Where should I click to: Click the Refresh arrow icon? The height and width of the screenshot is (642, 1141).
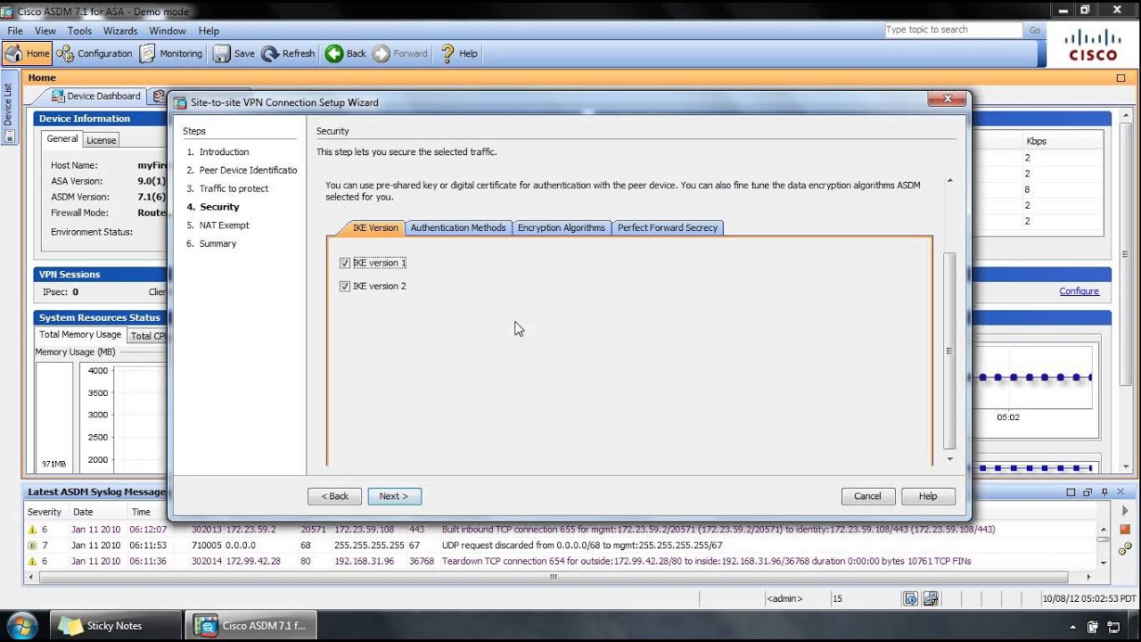pos(270,53)
